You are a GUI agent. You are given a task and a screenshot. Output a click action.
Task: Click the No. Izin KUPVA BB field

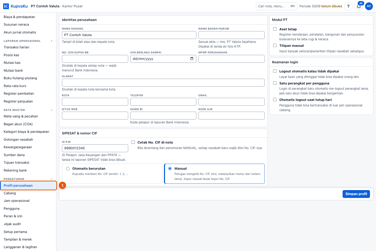[95, 59]
